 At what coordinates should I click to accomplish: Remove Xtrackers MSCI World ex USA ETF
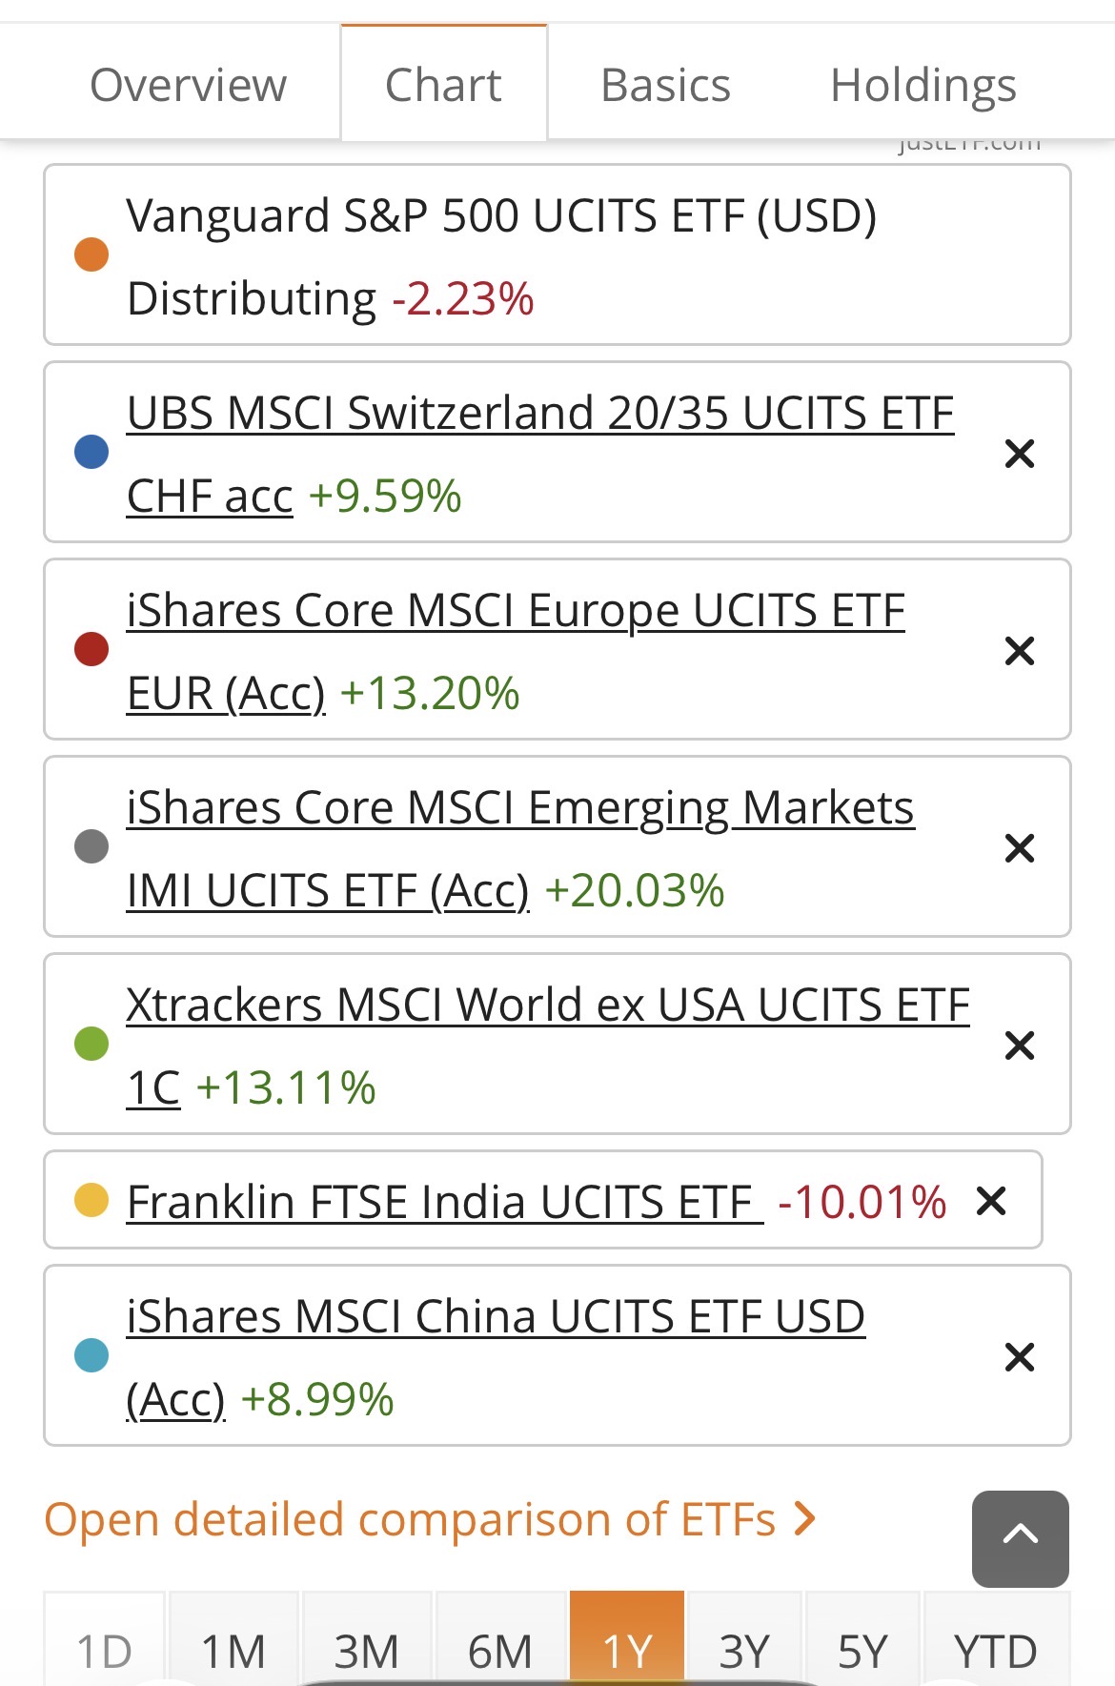pos(1019,1046)
